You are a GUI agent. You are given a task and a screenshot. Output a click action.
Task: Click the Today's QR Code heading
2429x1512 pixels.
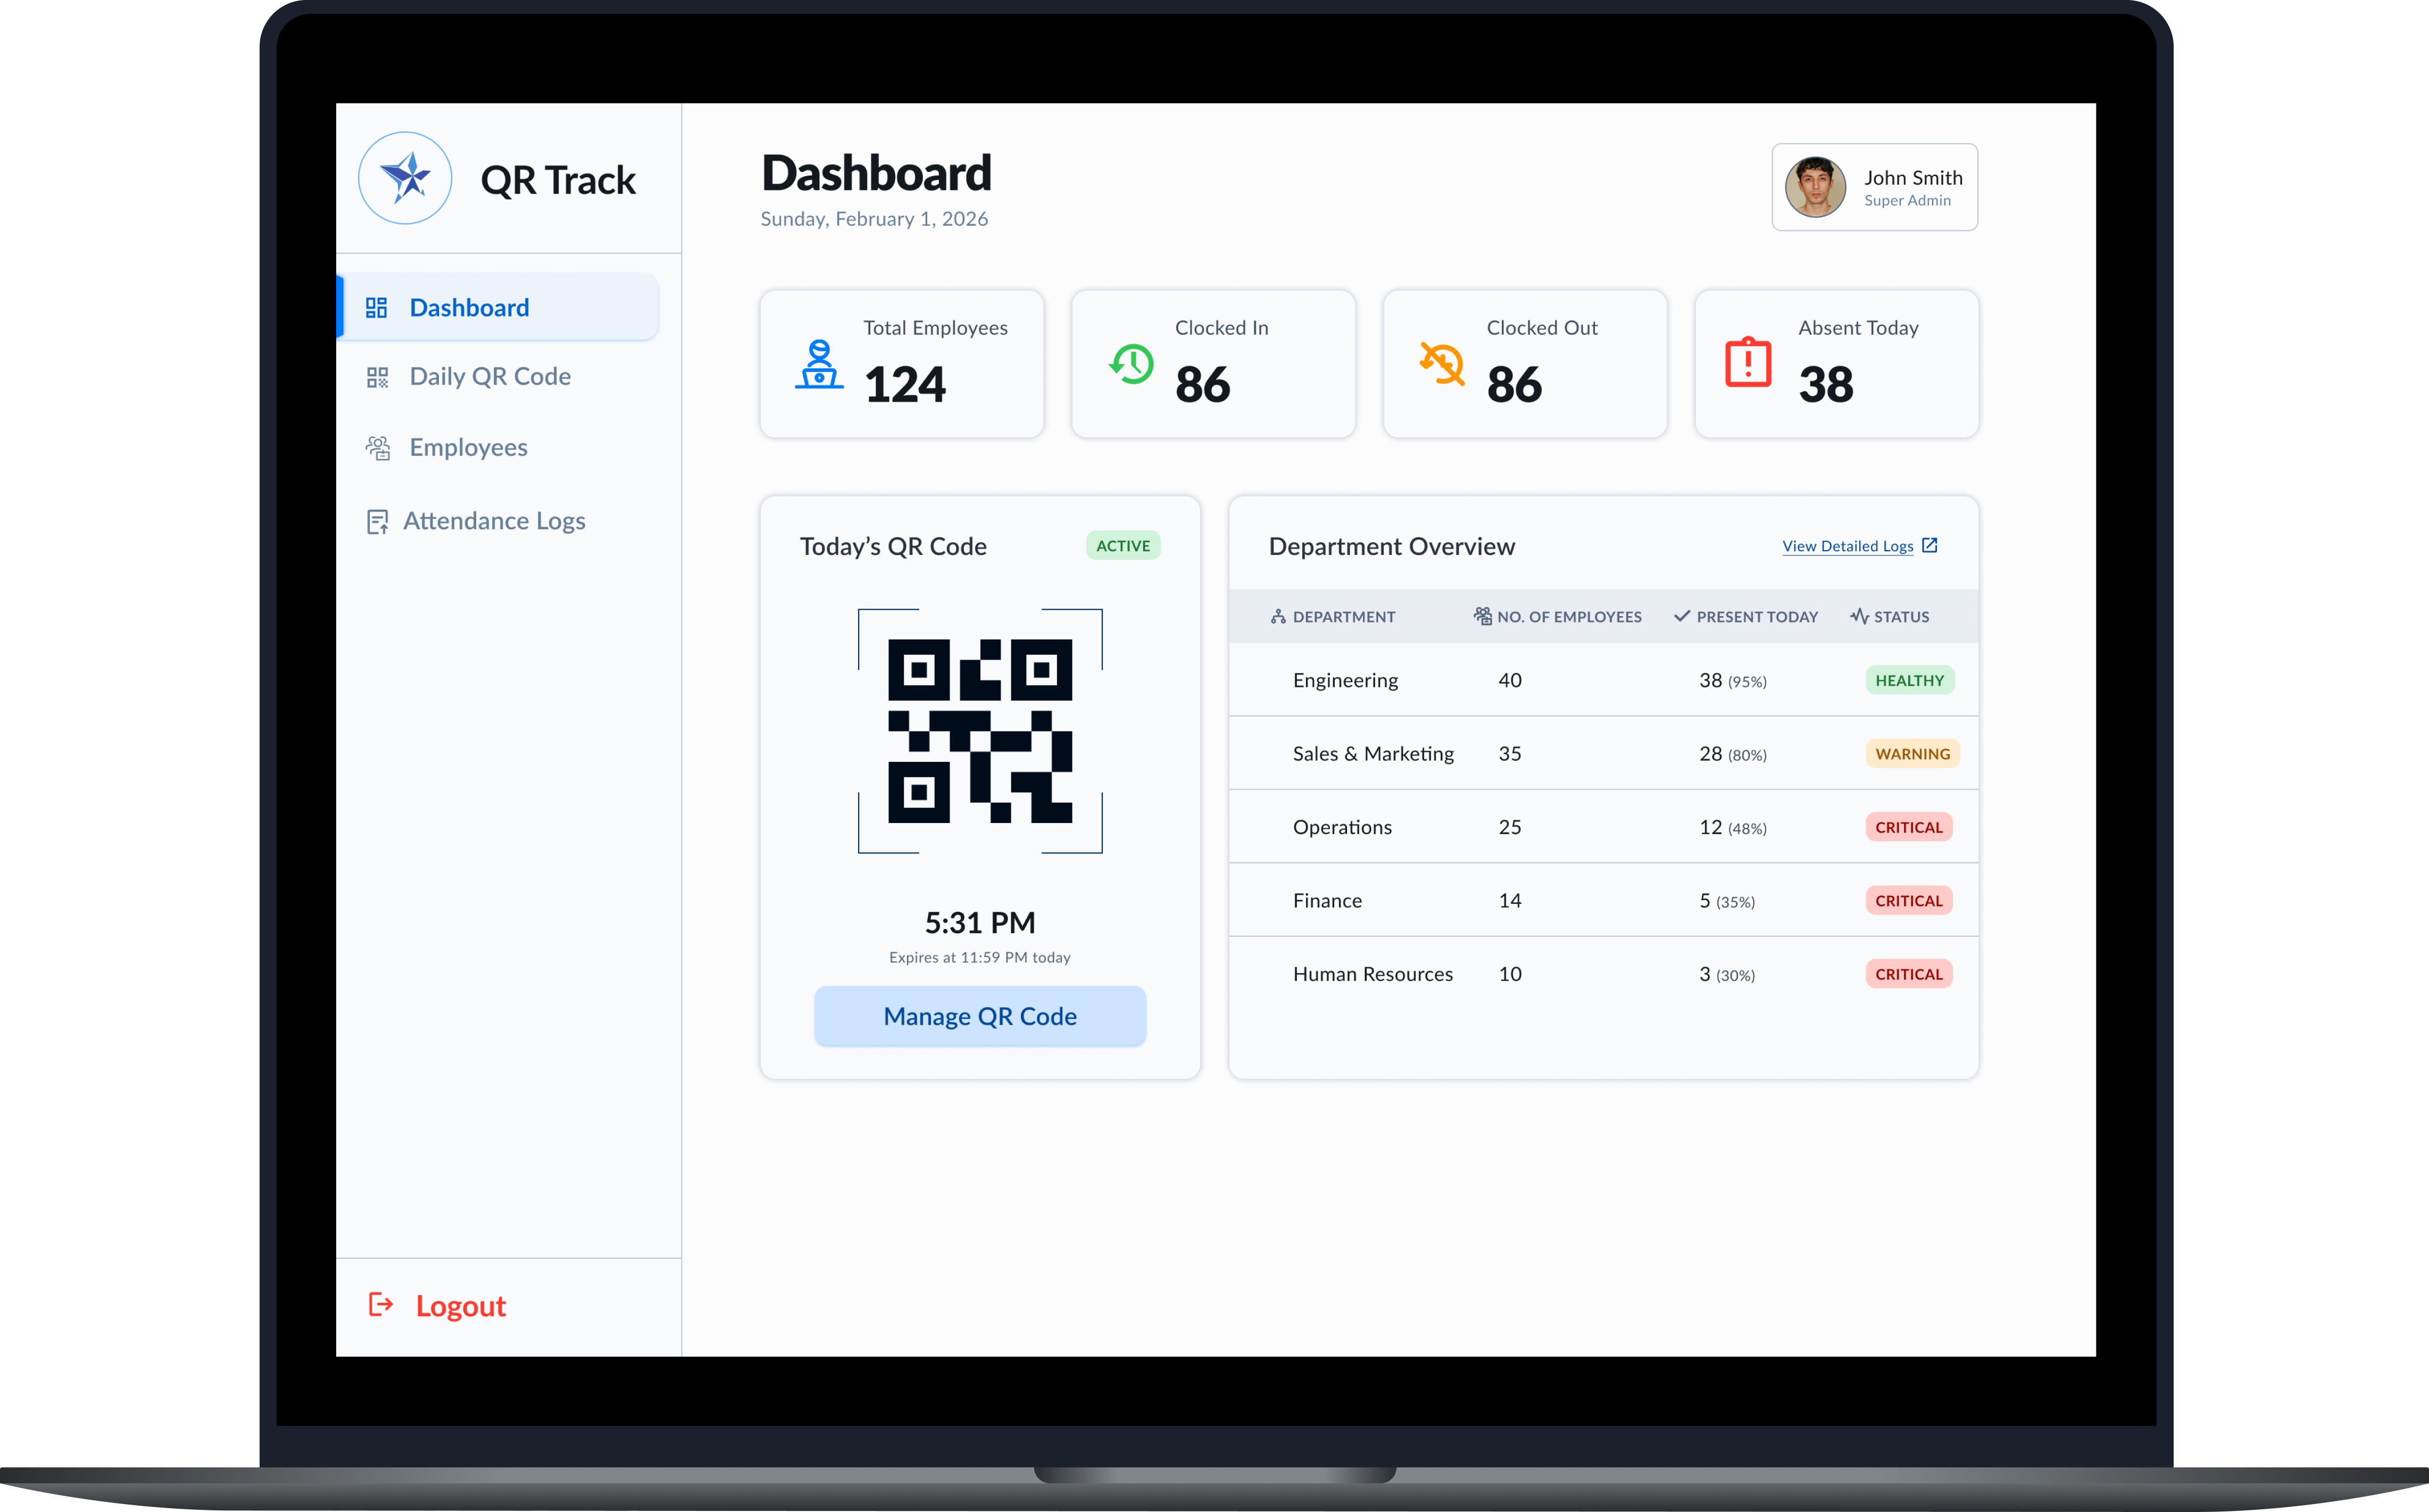pyautogui.click(x=893, y=546)
